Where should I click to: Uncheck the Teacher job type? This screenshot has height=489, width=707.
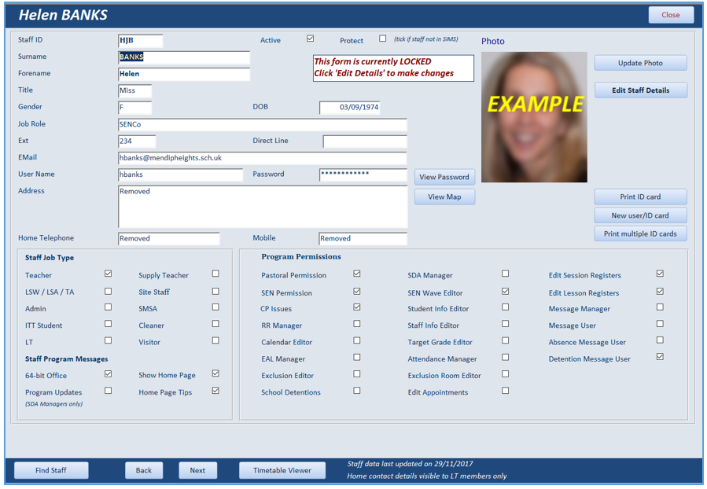point(109,274)
